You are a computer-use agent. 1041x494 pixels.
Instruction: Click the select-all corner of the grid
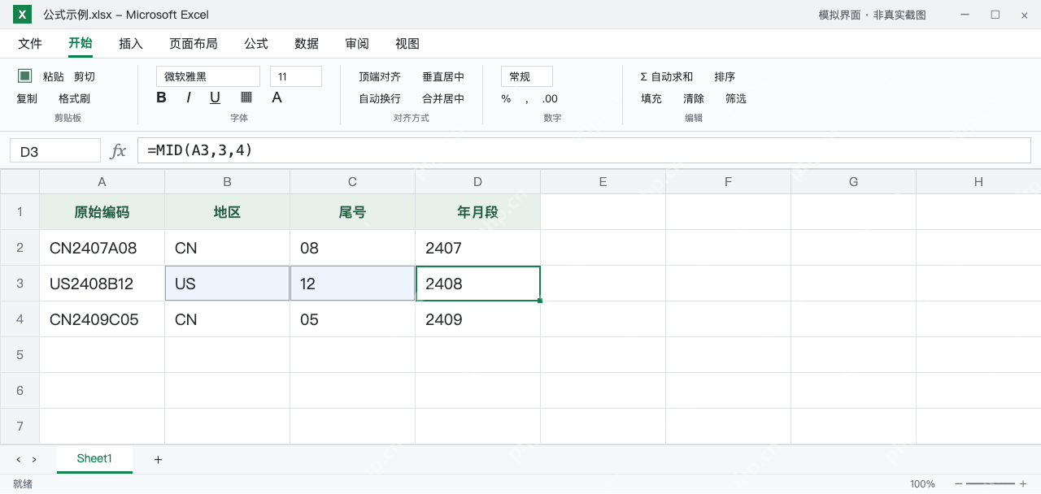[20, 182]
